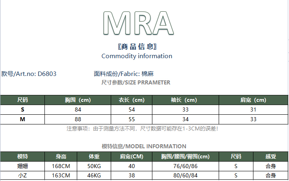This screenshot has width=289, height=181.
Task: Click the sleeve length value 34
Action: tap(186, 119)
